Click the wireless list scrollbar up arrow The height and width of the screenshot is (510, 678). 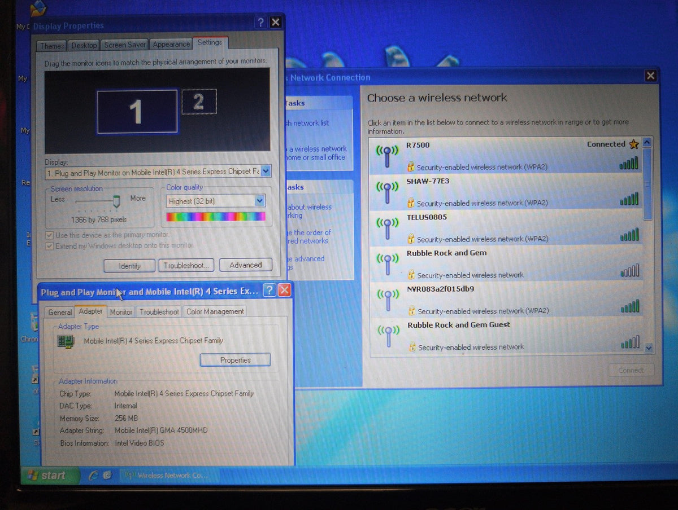pyautogui.click(x=647, y=143)
